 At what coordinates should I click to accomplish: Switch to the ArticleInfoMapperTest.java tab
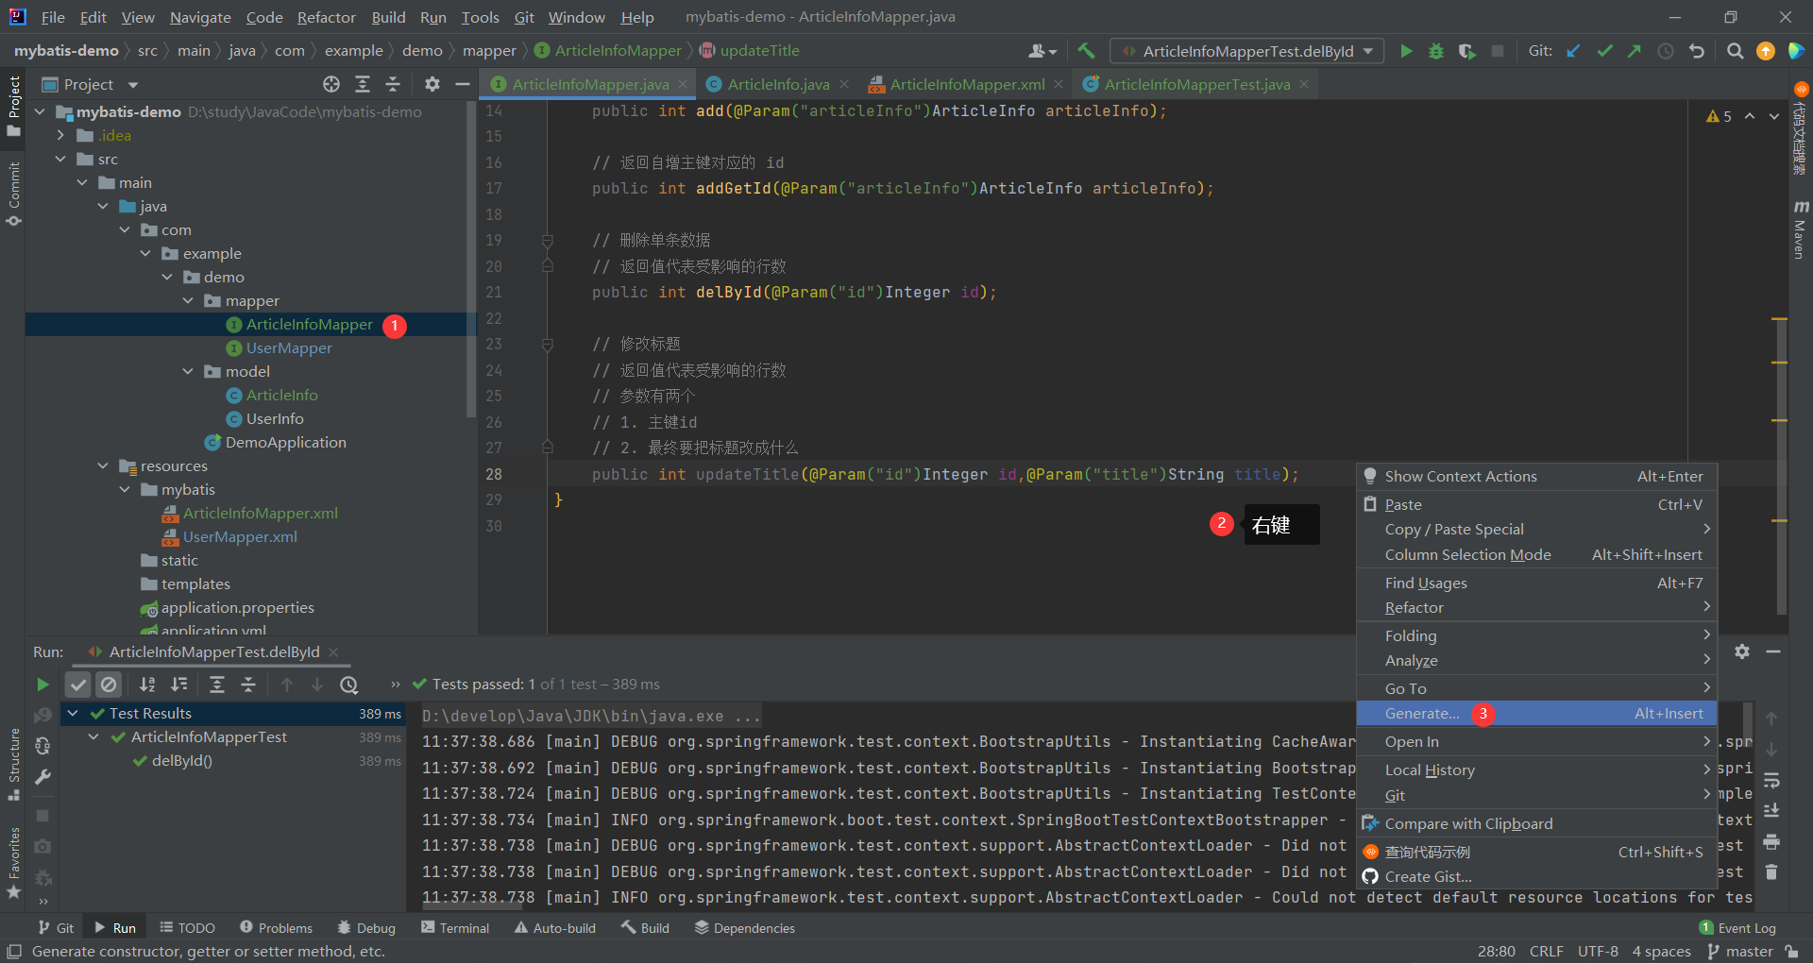pos(1197,84)
